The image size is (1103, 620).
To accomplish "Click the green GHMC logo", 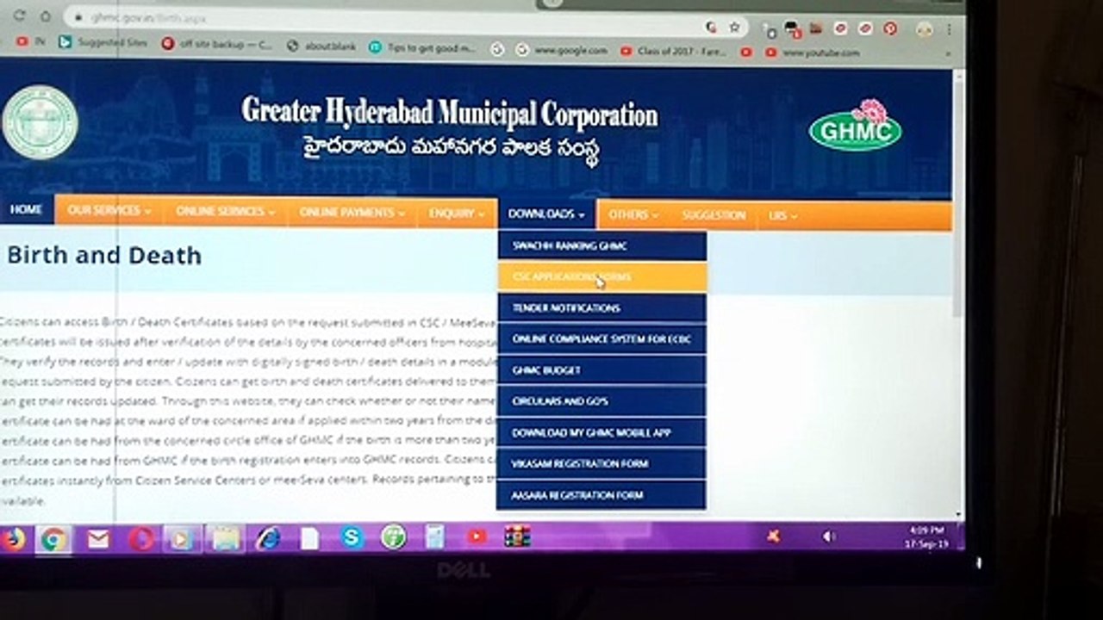I will point(856,126).
